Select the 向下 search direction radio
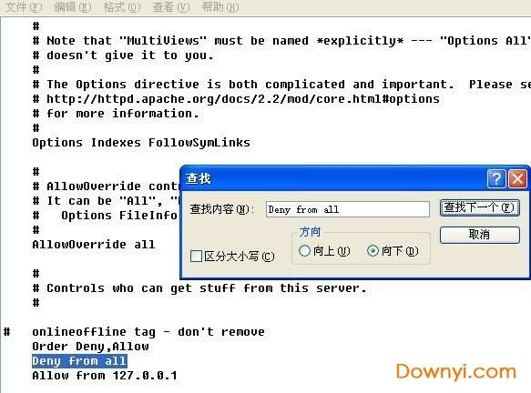531x393 pixels. (x=373, y=250)
